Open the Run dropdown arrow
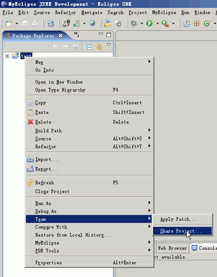Image resolution: width=217 pixels, height=277 pixels. click(x=157, y=23)
